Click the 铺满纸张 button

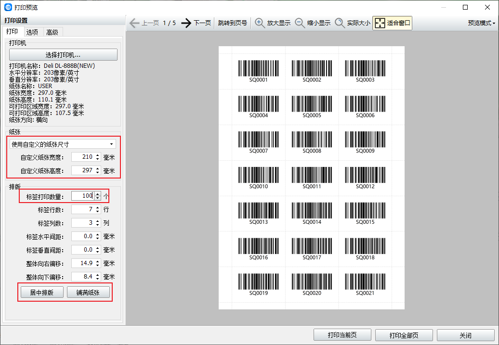pyautogui.click(x=88, y=292)
